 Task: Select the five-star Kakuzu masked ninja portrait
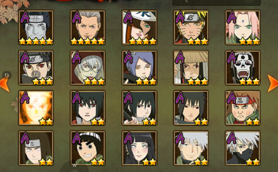(x=36, y=28)
